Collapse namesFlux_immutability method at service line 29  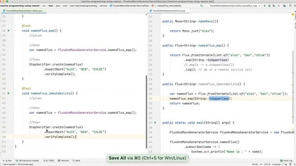(160, 84)
